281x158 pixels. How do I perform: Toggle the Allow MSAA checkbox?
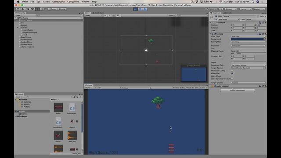[x=232, y=76]
